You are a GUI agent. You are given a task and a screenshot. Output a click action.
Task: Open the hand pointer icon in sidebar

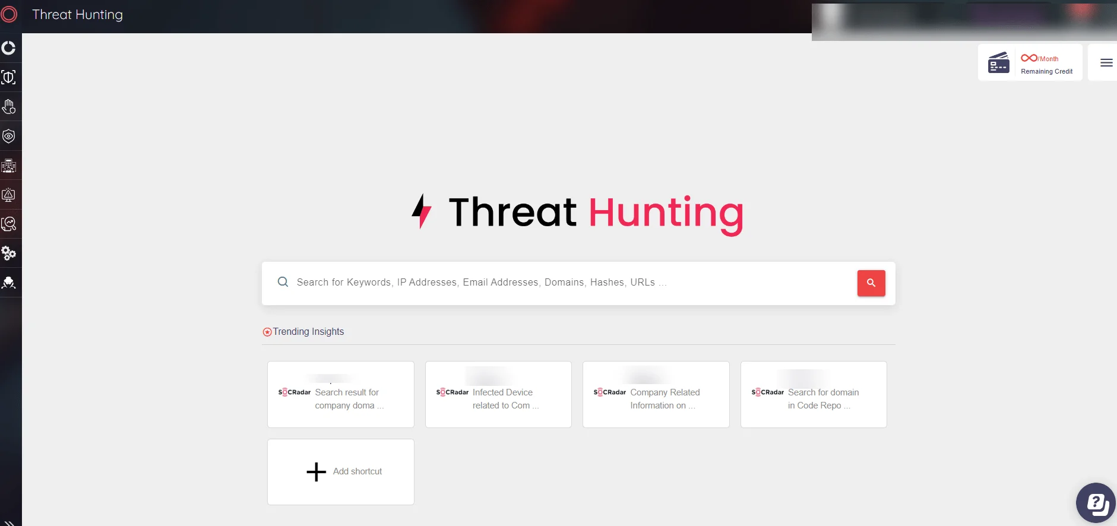9,107
